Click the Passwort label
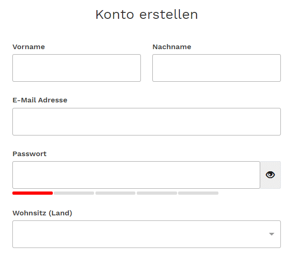Viewport: 296px width, 259px height. (x=29, y=154)
